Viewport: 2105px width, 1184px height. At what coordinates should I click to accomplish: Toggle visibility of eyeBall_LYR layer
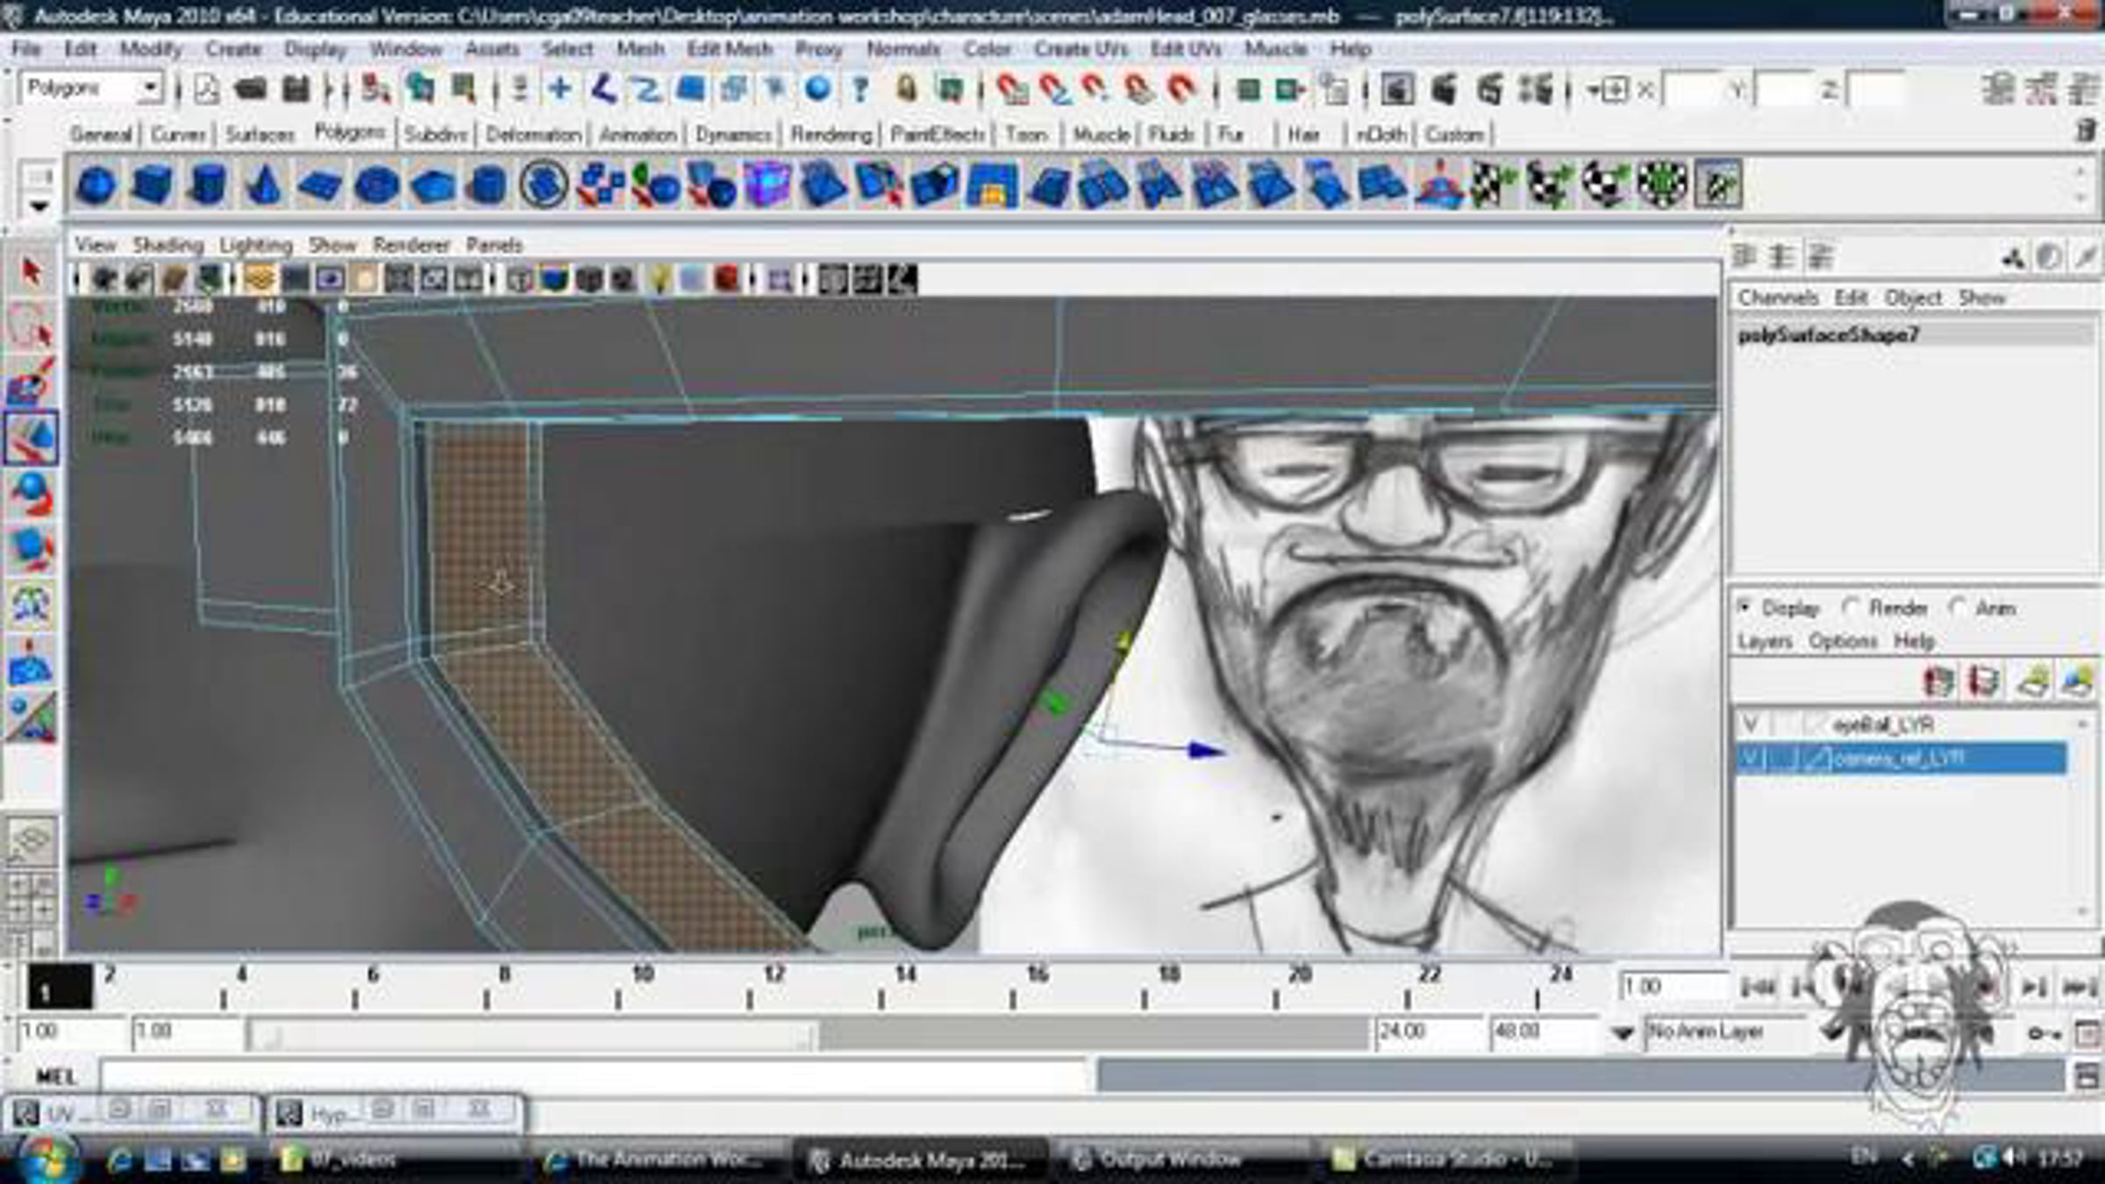1751,724
